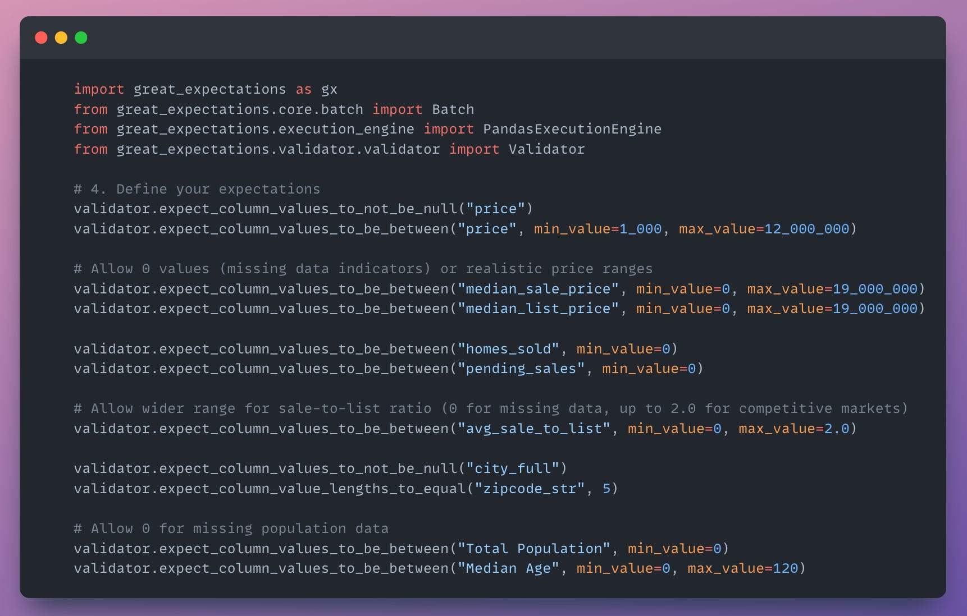Click the 'min_value=1_000' argument

(598, 229)
